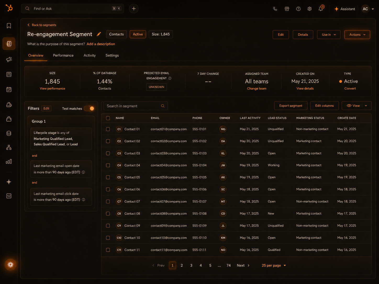Open the notifications bell
This screenshot has width=379, height=284.
[x=321, y=9]
